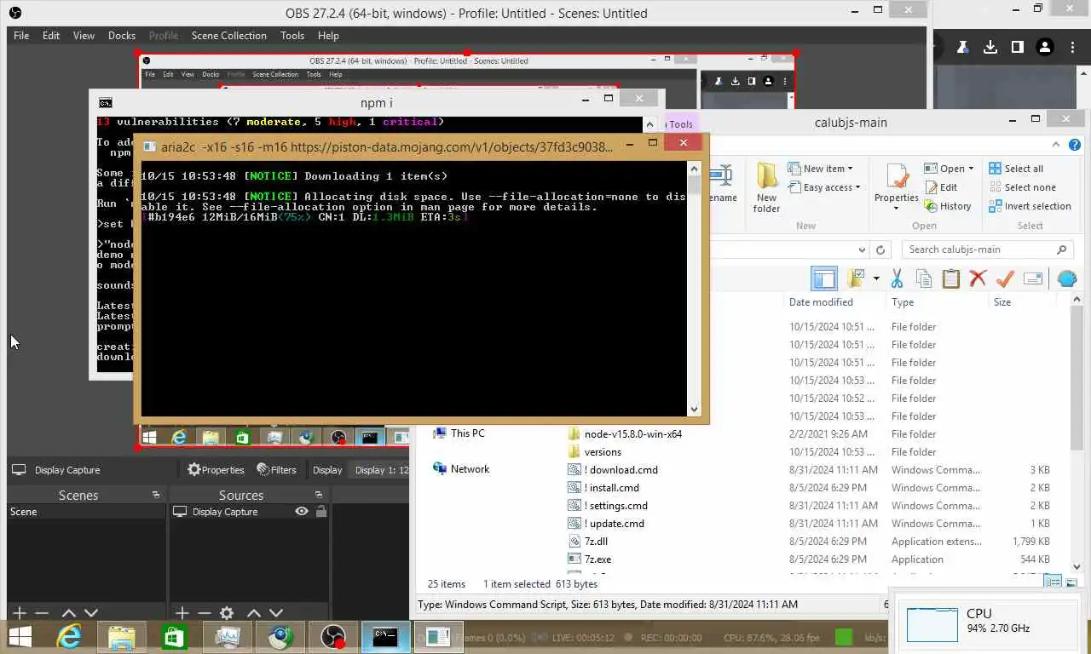Refresh the Explorer address bar

[881, 250]
